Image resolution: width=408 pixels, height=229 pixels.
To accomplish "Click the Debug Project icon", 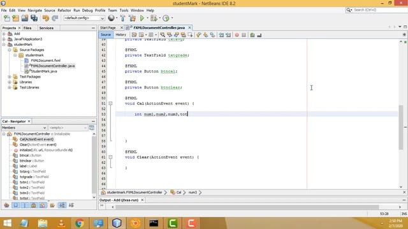I will pyautogui.click(x=154, y=18).
